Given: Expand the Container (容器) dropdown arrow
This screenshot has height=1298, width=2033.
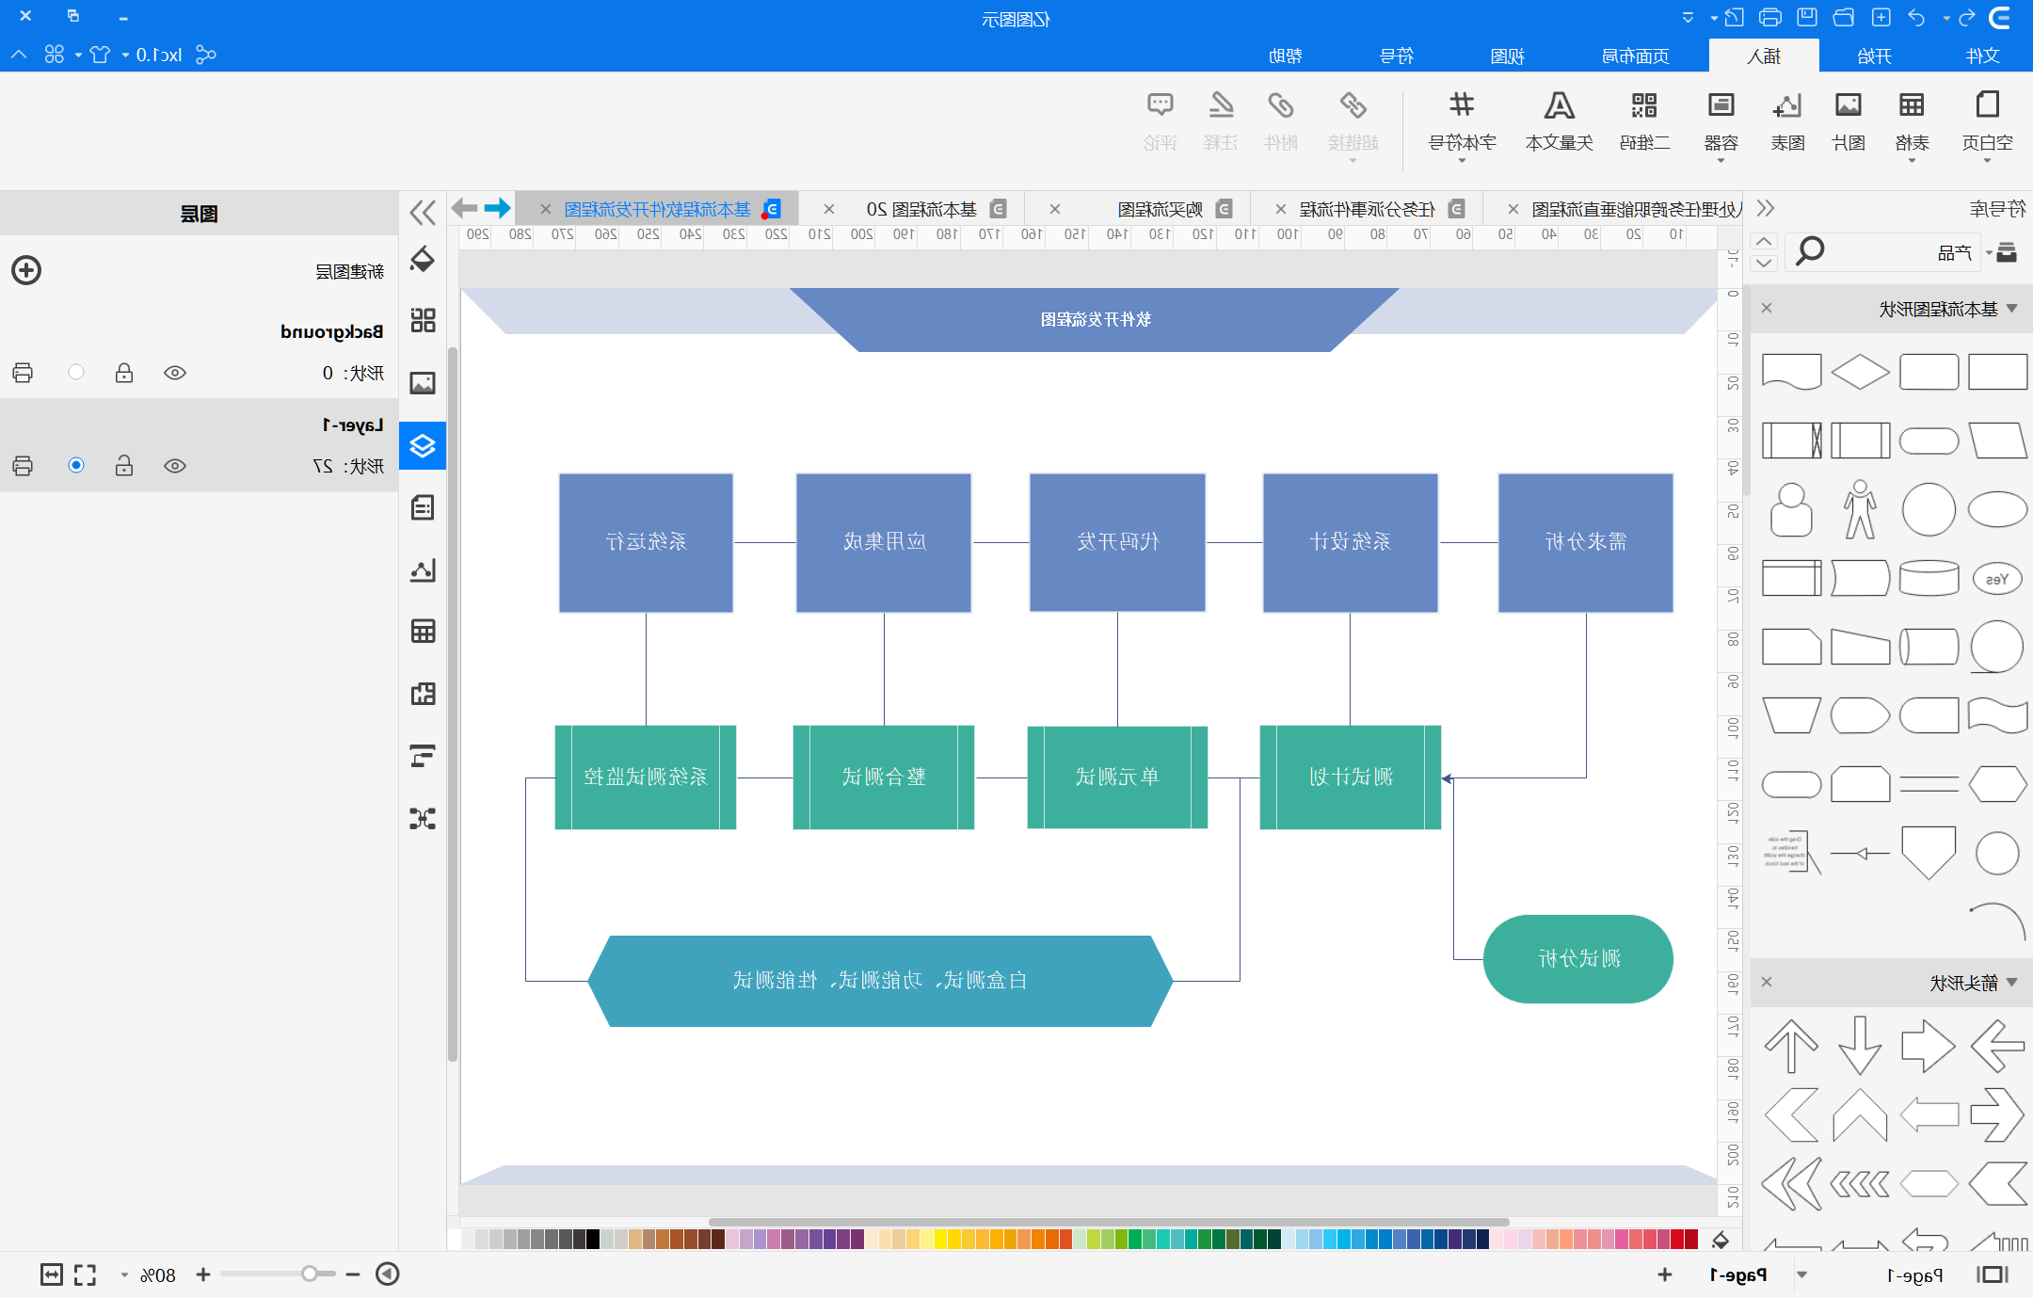Looking at the screenshot, I should tap(1721, 161).
